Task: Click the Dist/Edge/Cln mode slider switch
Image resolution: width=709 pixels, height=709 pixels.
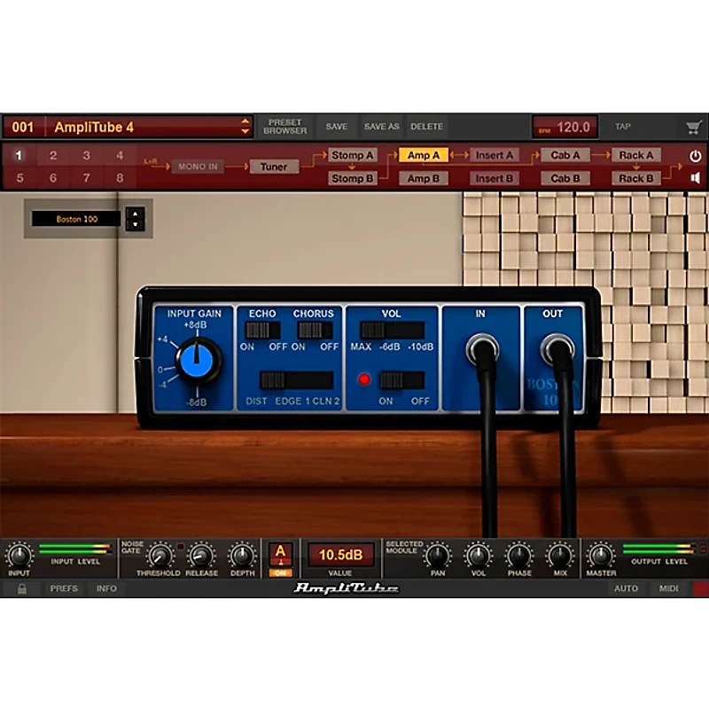Action: (x=297, y=380)
